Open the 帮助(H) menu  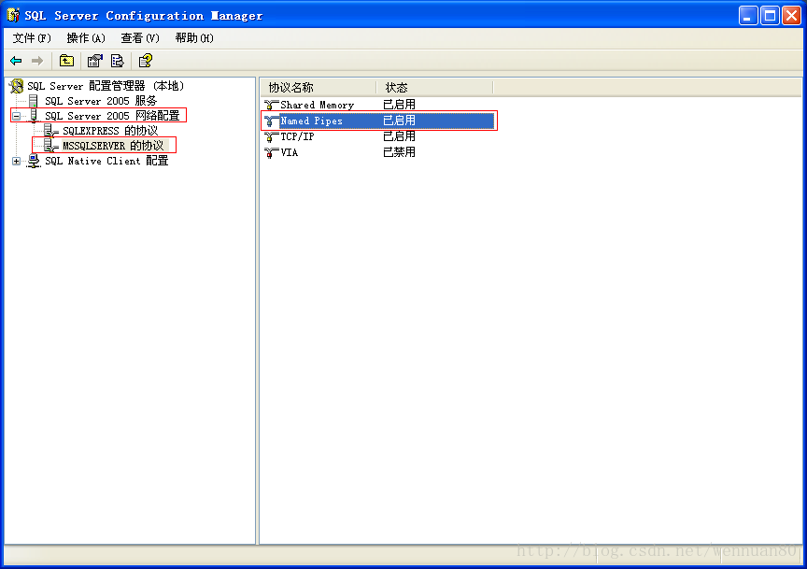point(194,38)
